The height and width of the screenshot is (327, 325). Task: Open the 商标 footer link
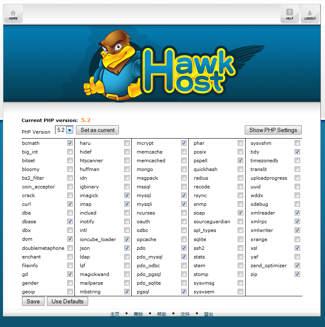(138, 314)
